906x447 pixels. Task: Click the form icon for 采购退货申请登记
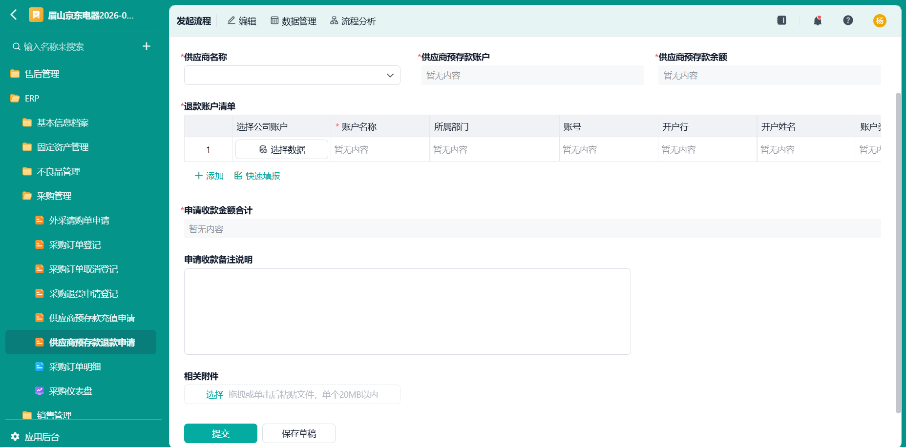(40, 293)
